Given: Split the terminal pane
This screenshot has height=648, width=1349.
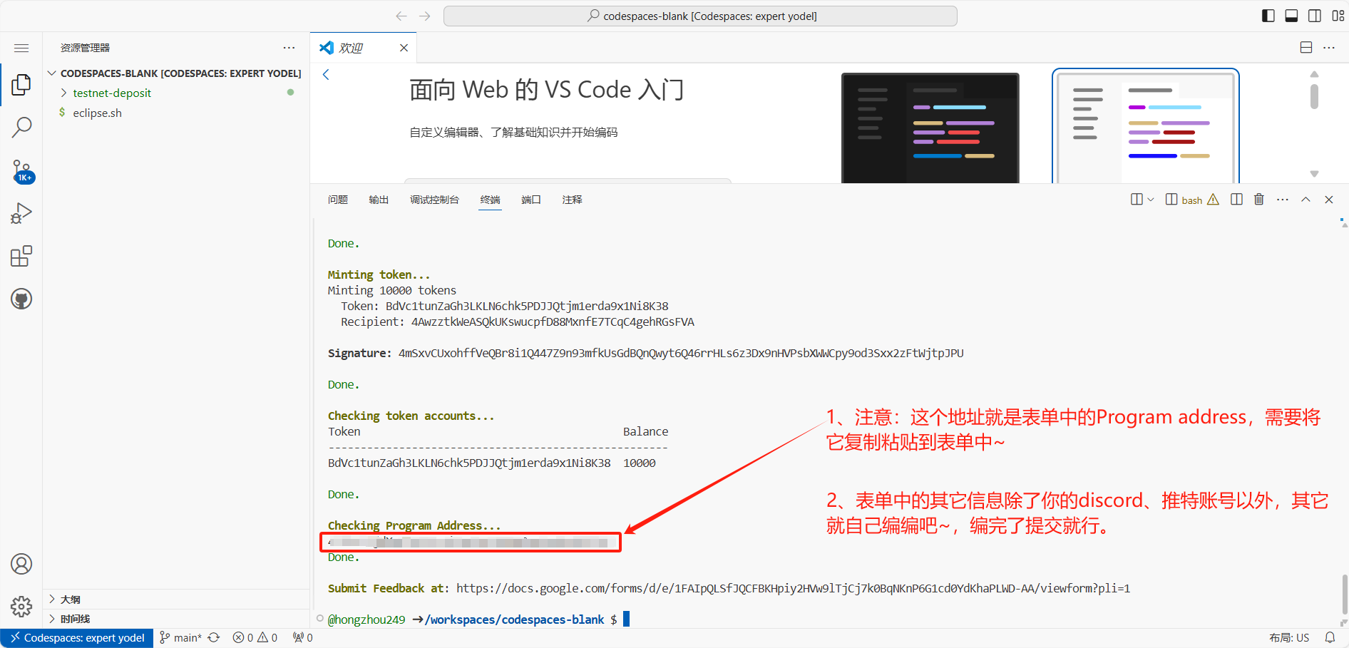Looking at the screenshot, I should 1236,200.
